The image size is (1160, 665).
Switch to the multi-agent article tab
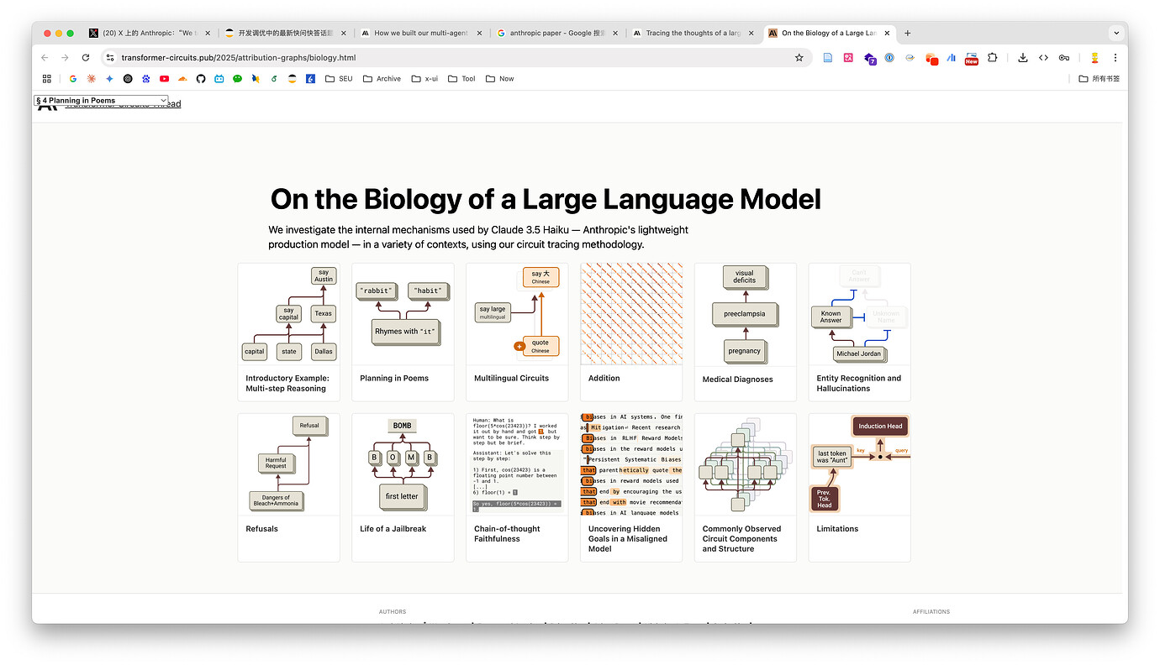coord(422,34)
